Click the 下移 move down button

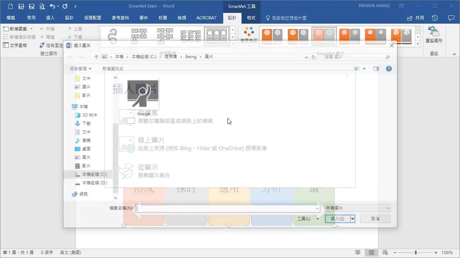(75, 37)
